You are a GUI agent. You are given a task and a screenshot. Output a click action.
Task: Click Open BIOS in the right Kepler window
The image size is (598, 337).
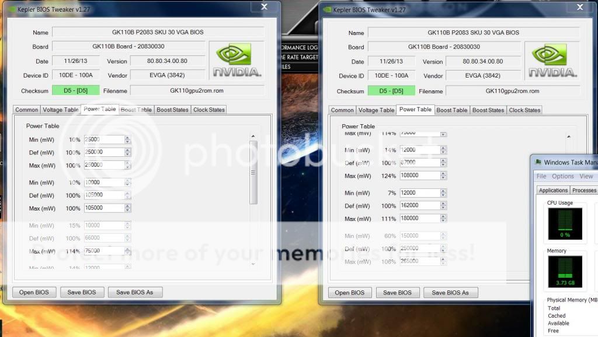click(x=350, y=293)
